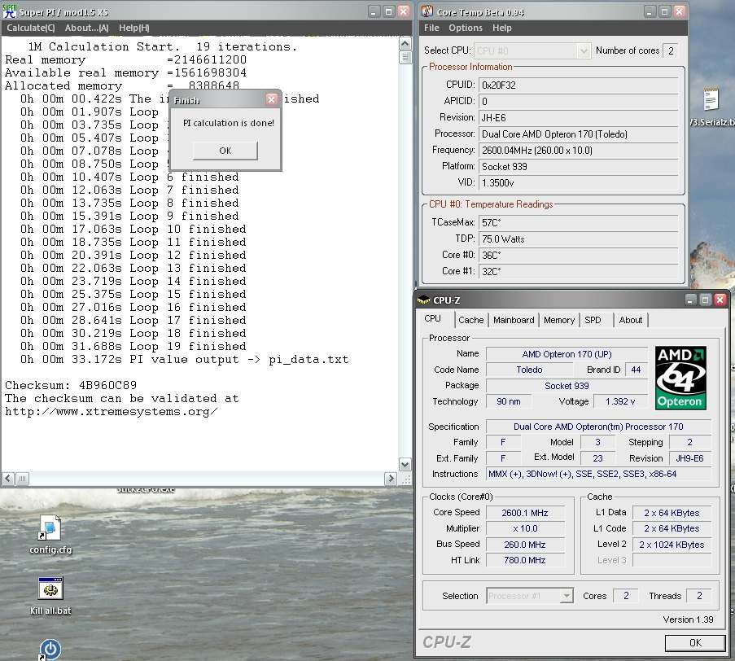Open the Calculate menu in Super PI

click(31, 28)
